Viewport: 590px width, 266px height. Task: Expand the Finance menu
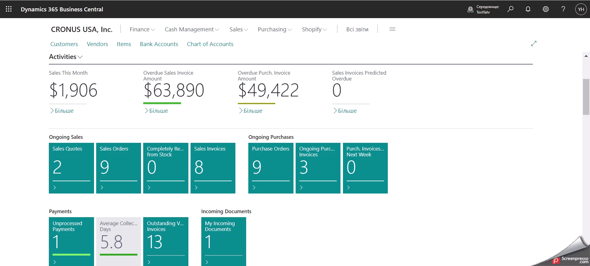pyautogui.click(x=142, y=29)
